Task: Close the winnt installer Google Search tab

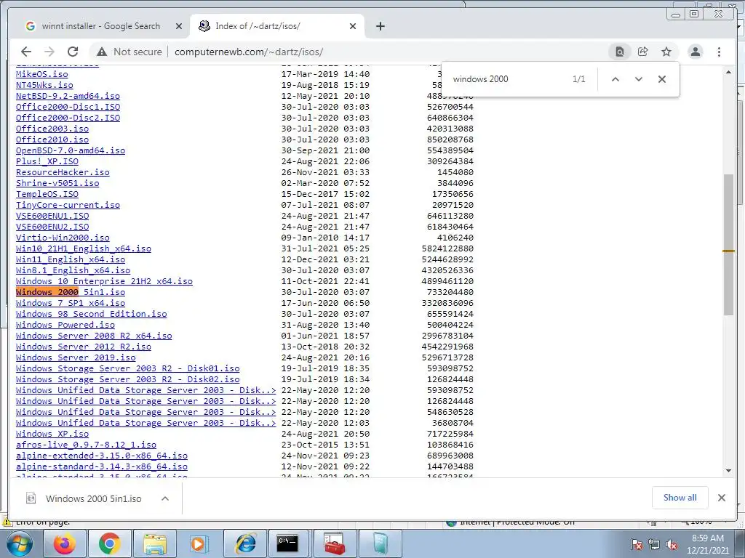Action: click(179, 26)
